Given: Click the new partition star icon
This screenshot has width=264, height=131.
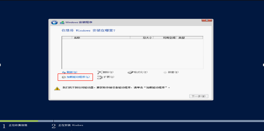Looking at the screenshot, I should (x=165, y=72).
